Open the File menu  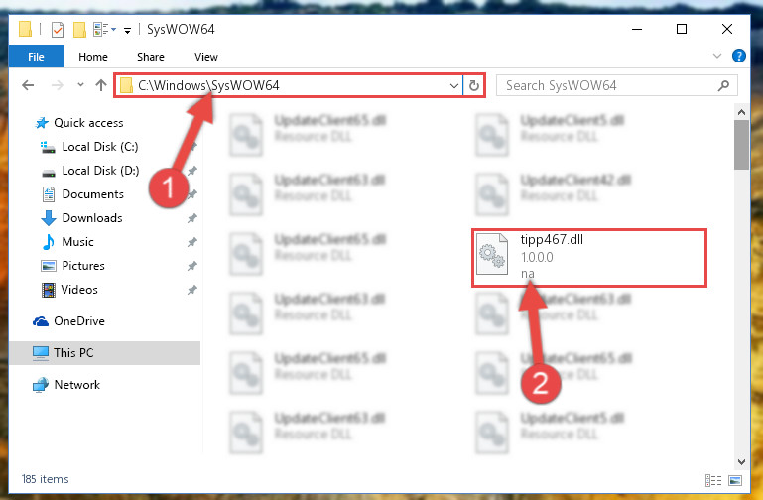point(37,57)
